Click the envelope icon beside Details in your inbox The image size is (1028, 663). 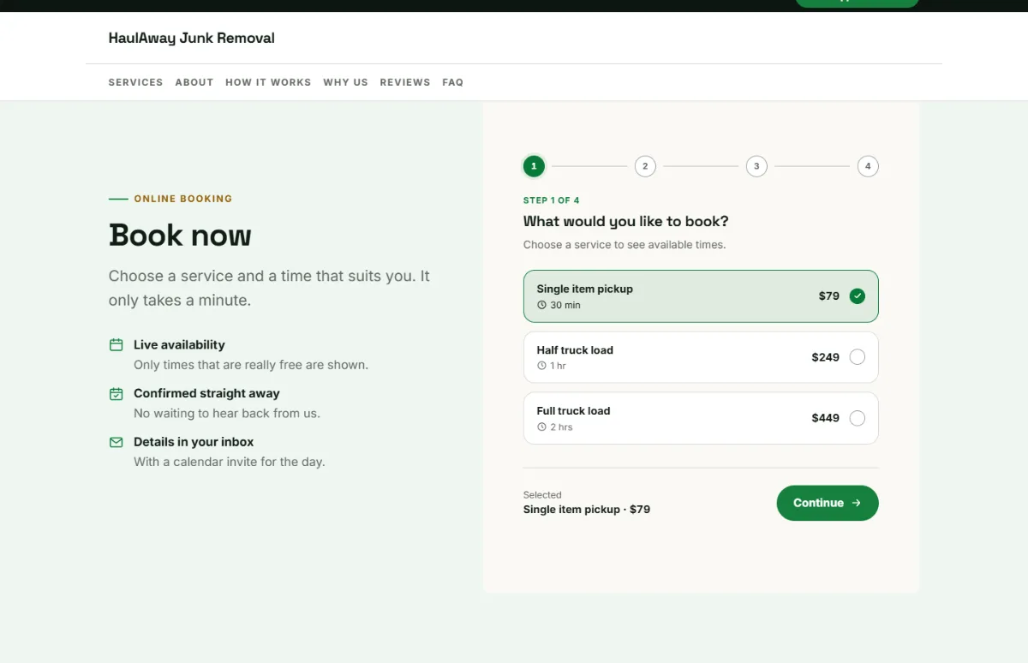click(x=117, y=442)
